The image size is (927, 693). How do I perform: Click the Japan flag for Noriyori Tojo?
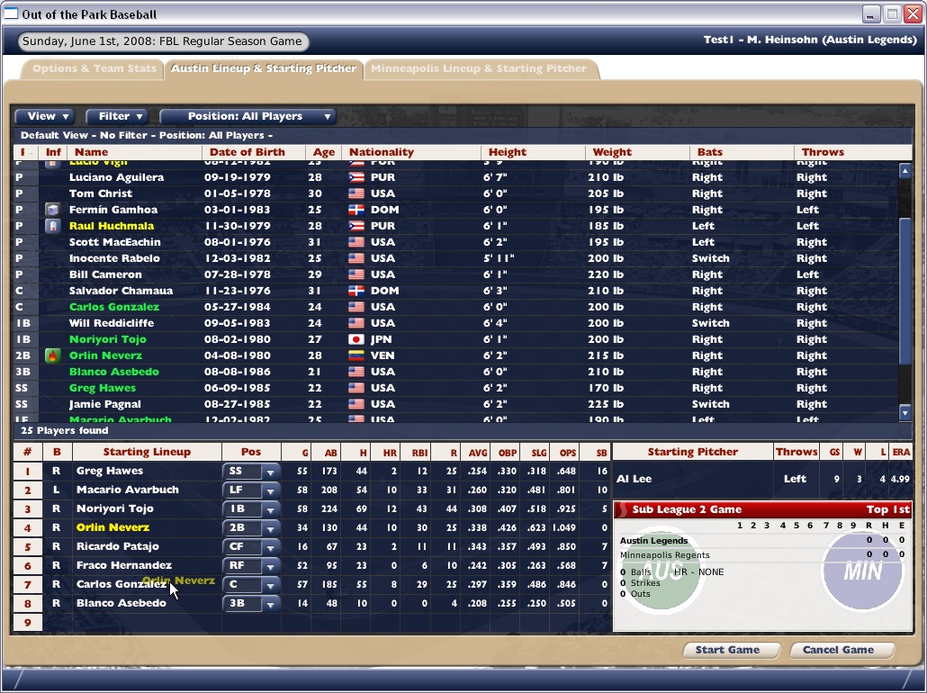[x=356, y=339]
